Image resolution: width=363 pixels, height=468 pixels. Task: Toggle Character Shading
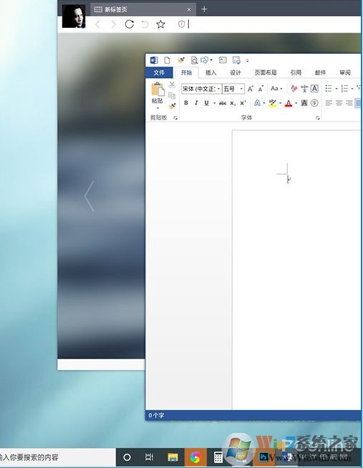pyautogui.click(x=304, y=103)
